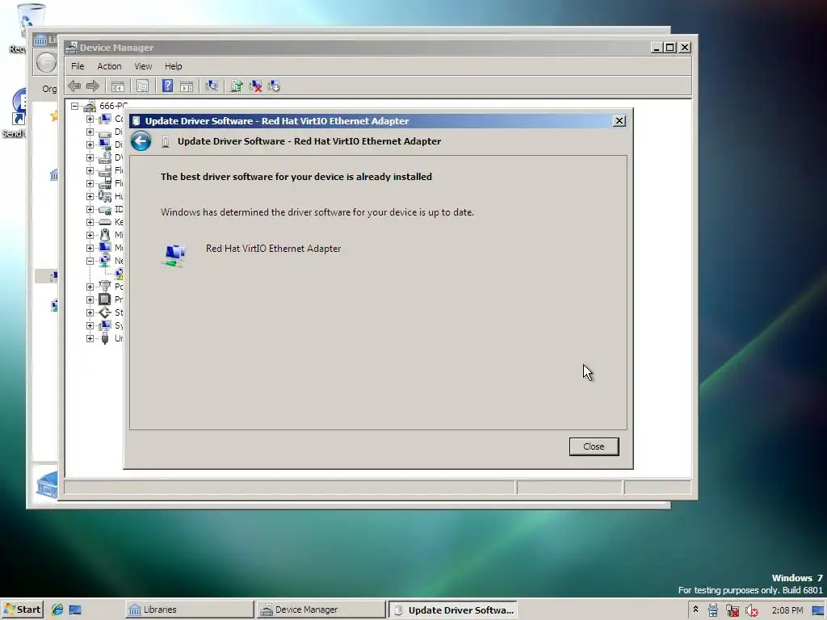Click the blue Help question-mark toolbar icon

(x=167, y=86)
